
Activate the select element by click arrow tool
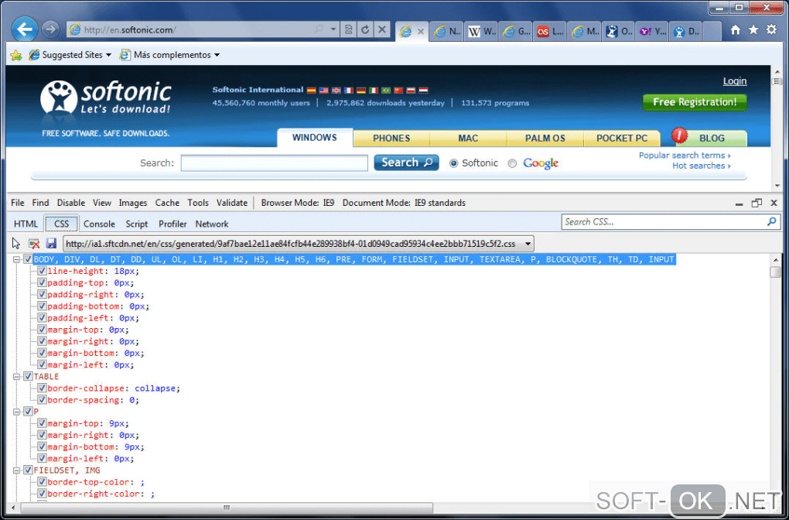16,244
